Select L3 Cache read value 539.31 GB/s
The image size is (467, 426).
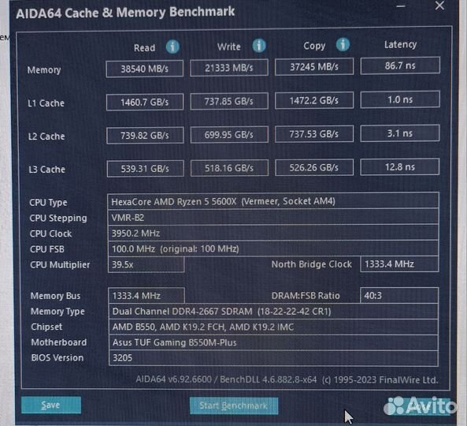tap(146, 169)
